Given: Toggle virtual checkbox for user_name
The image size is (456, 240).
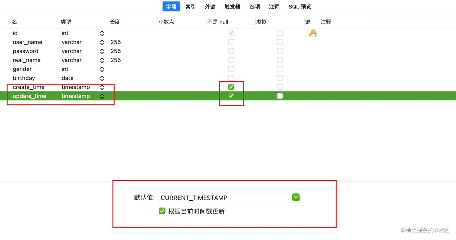Looking at the screenshot, I should click(280, 42).
